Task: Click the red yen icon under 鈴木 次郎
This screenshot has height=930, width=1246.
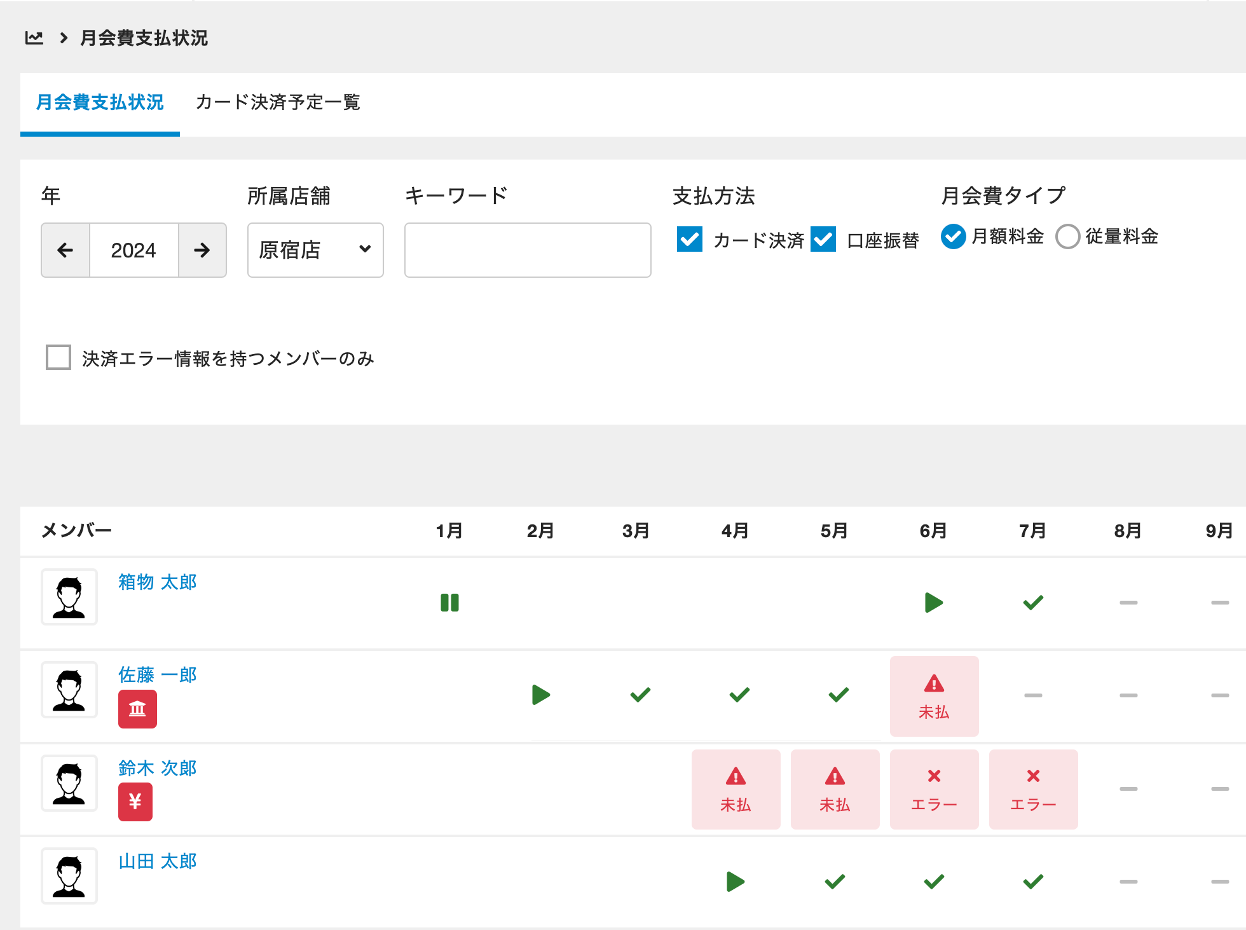Action: coord(135,802)
